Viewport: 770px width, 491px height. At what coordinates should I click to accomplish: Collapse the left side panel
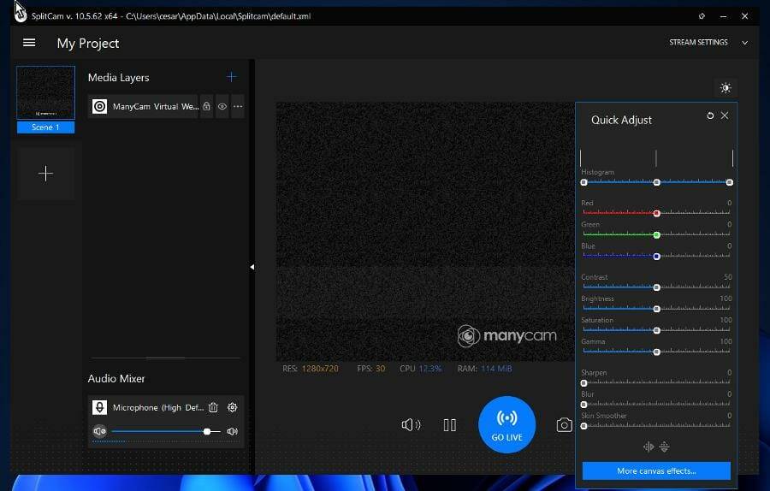click(252, 267)
